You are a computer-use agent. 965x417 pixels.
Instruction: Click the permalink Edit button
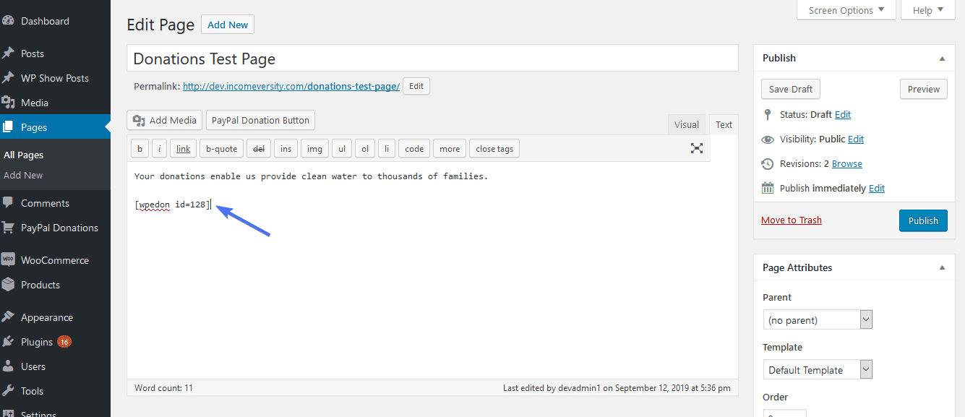pos(416,86)
